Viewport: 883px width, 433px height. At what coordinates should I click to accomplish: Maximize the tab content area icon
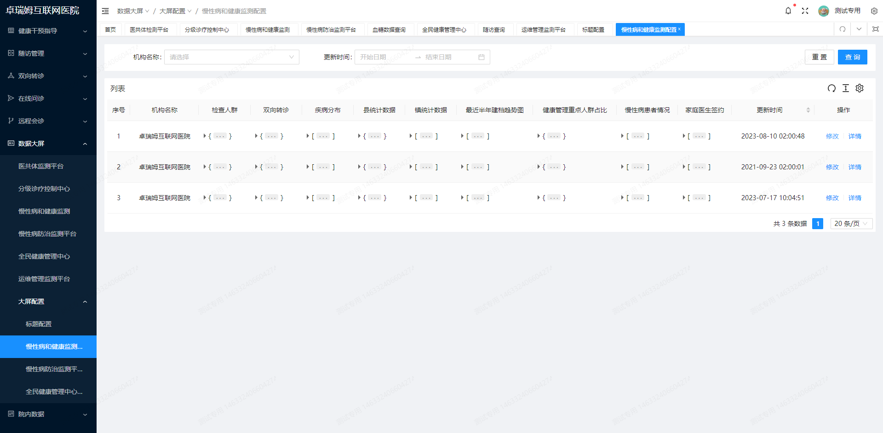pyautogui.click(x=875, y=29)
